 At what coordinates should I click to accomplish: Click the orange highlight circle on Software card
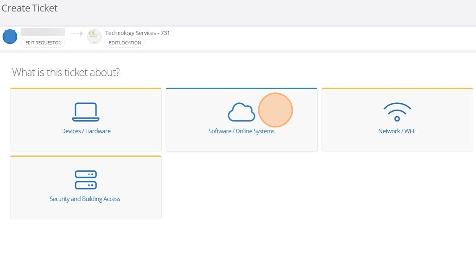(275, 110)
